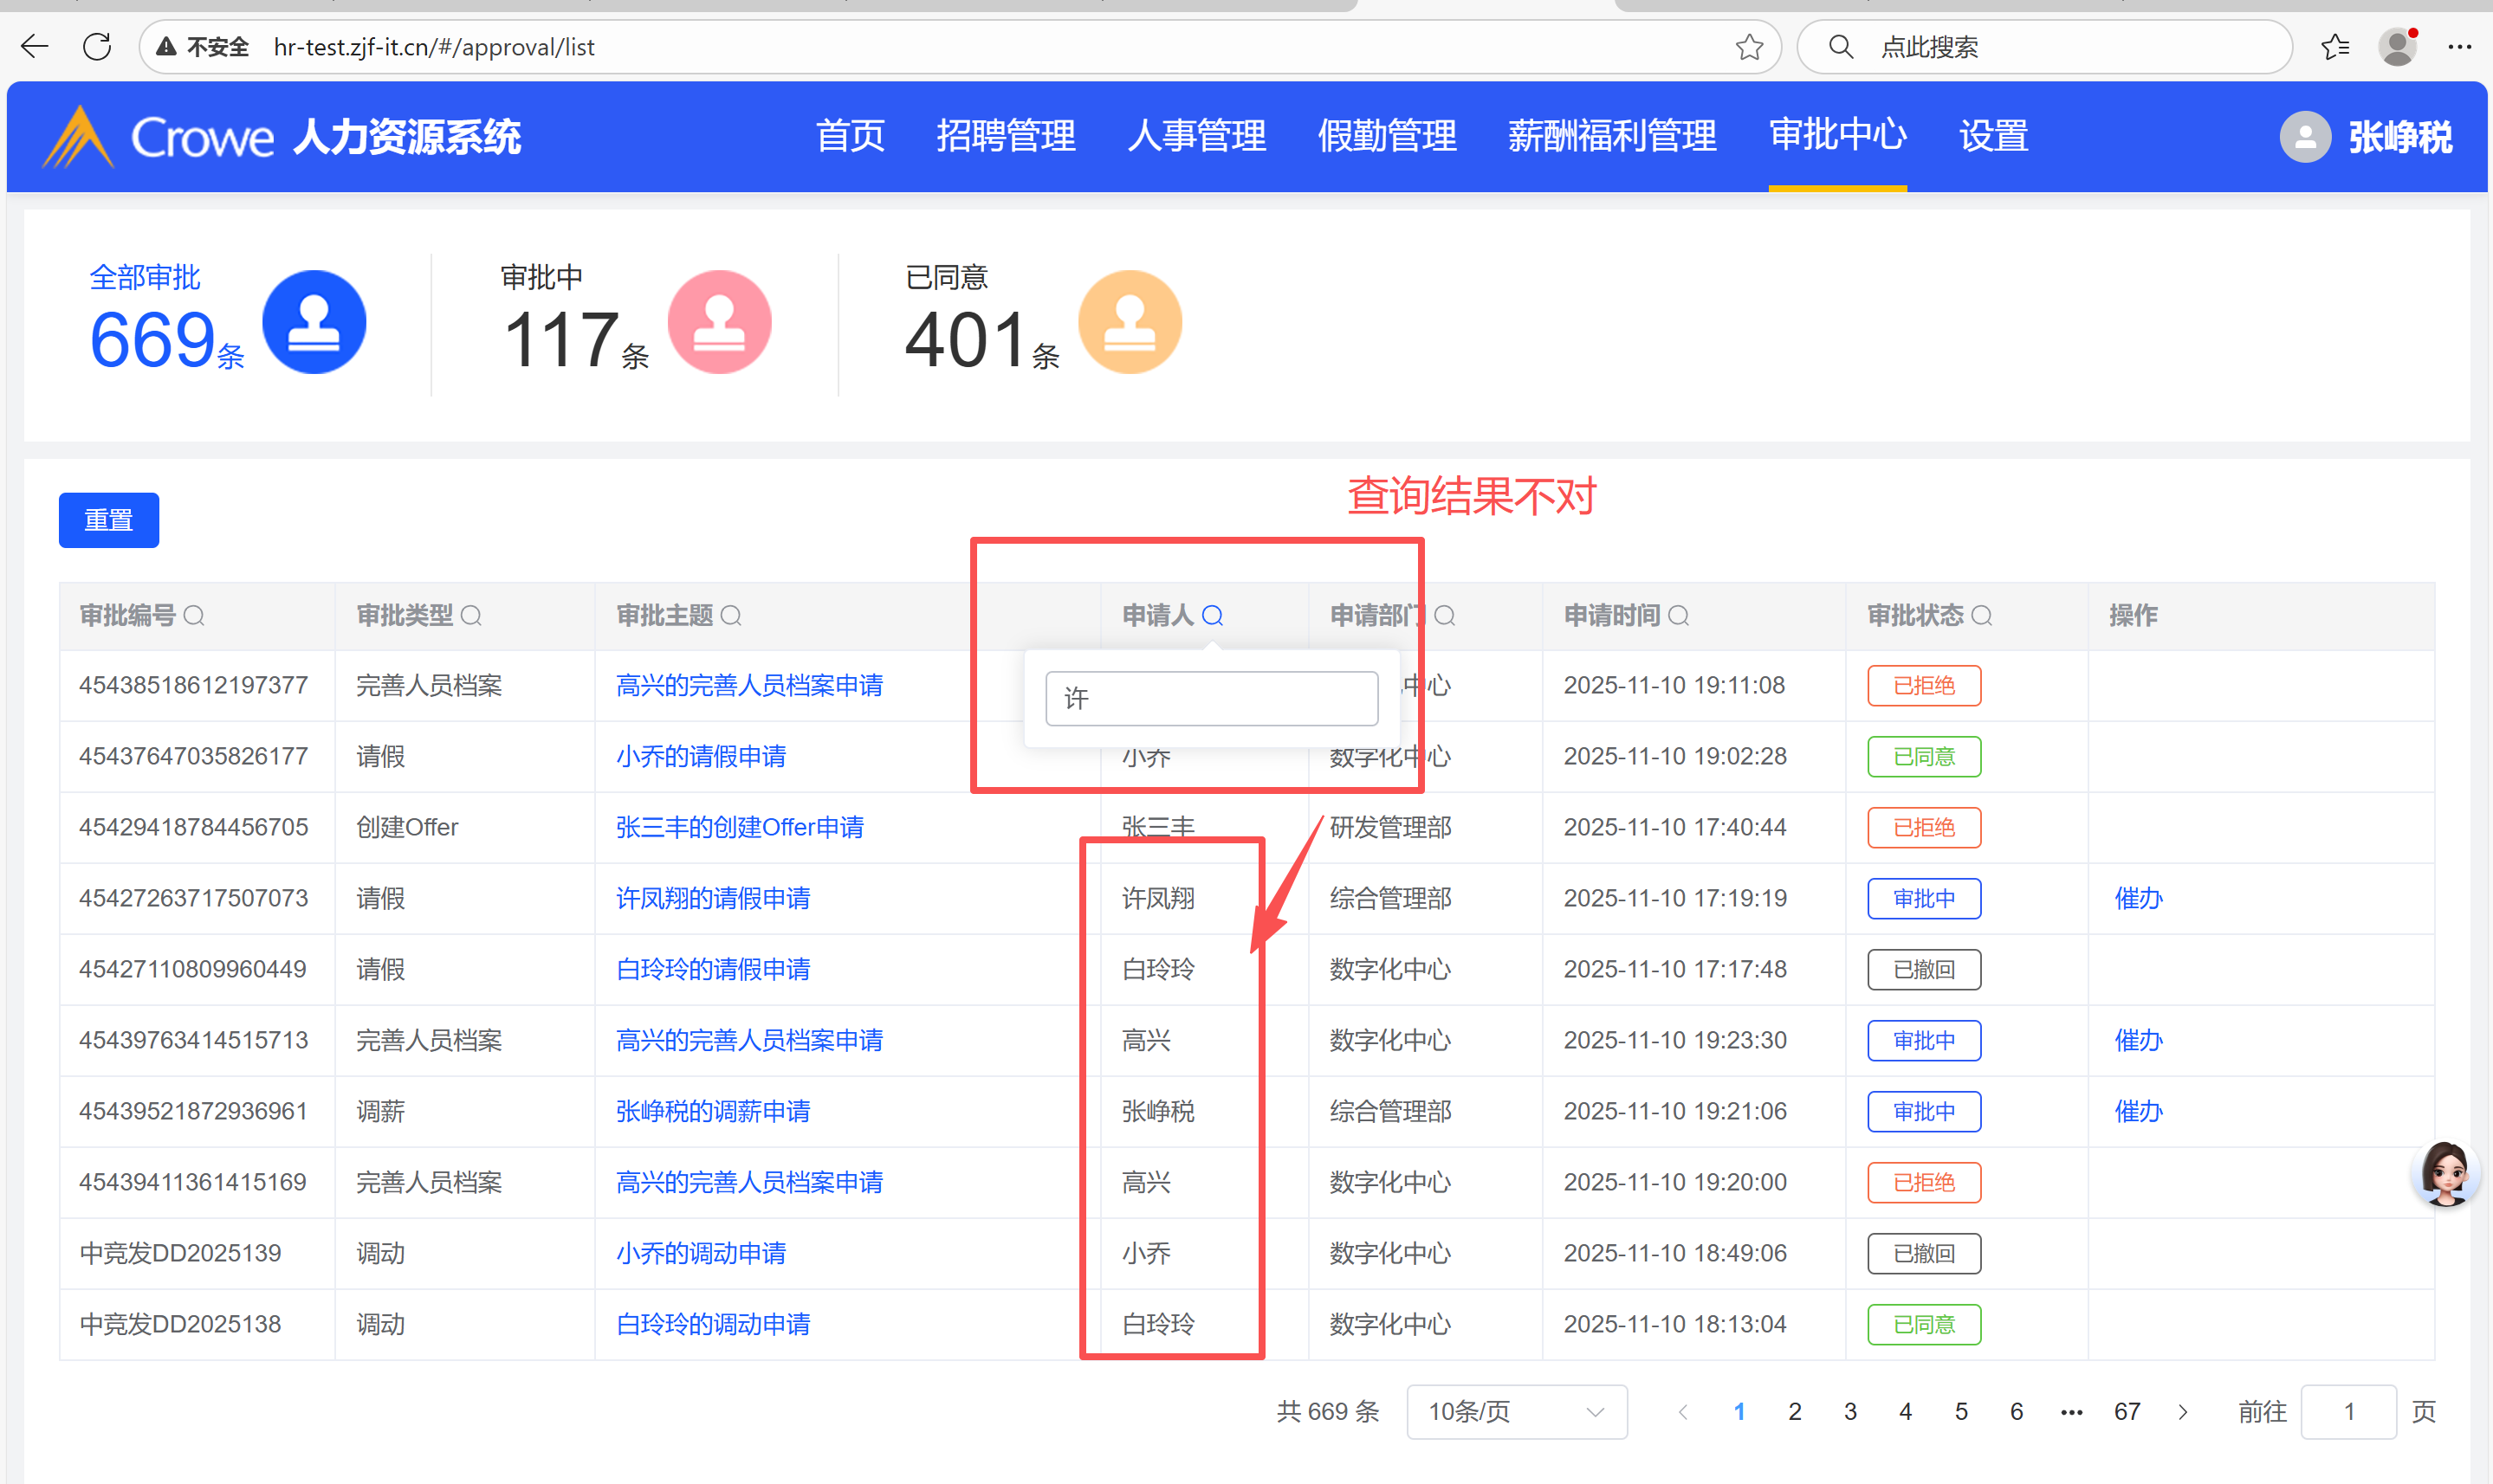Open the 审批状态 column filter icon
The height and width of the screenshot is (1484, 2493).
click(1982, 616)
